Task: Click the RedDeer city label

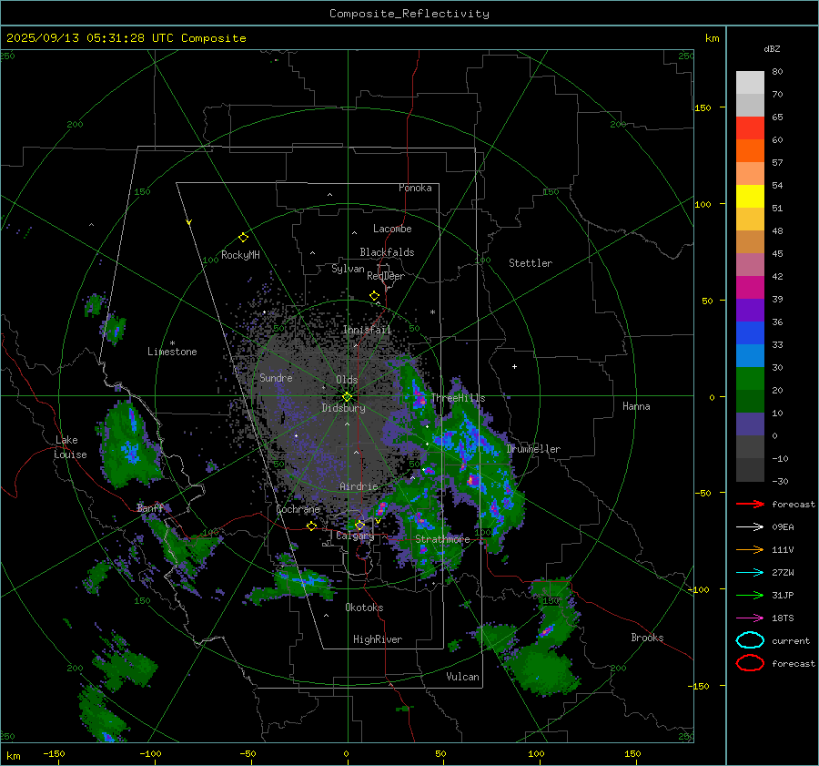Action: pos(386,276)
